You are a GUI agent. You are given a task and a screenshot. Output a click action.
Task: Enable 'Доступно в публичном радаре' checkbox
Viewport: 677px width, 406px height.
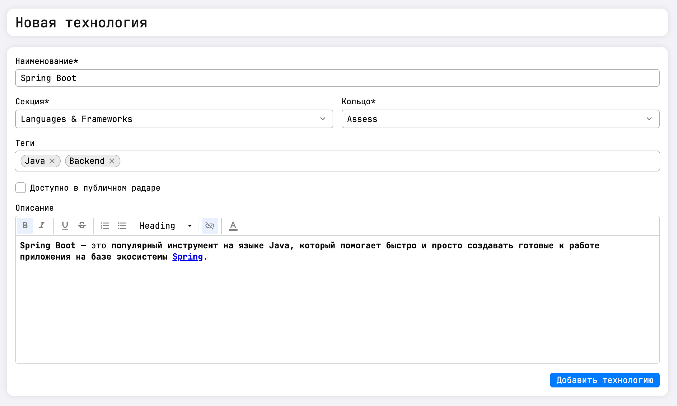pos(21,188)
